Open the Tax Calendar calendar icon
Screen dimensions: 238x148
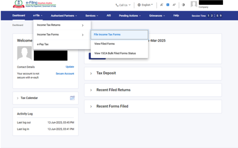[72, 98]
